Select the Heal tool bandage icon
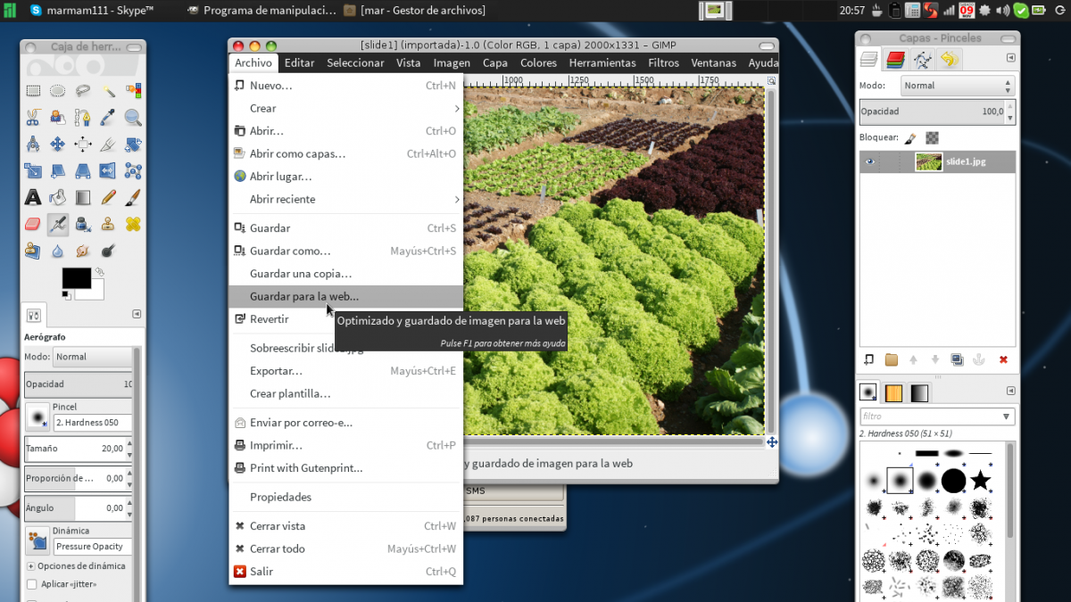Image resolution: width=1071 pixels, height=602 pixels. tap(133, 224)
